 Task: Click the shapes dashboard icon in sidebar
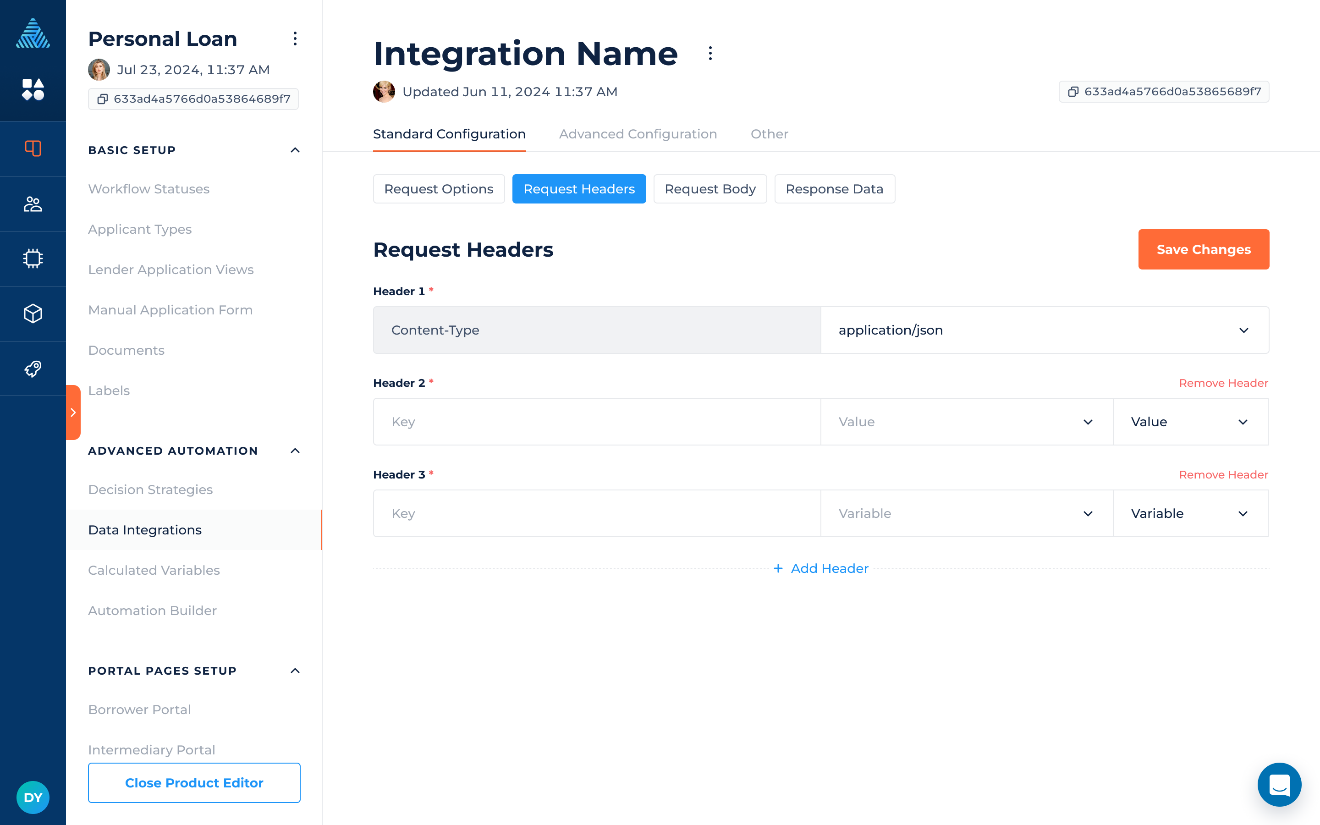(x=33, y=89)
